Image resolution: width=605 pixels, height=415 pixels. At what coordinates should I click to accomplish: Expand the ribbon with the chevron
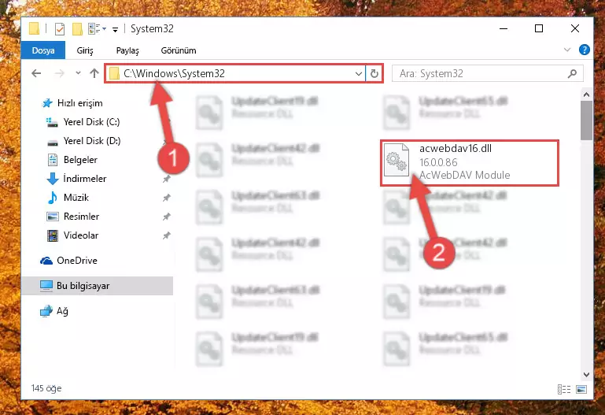coord(567,50)
